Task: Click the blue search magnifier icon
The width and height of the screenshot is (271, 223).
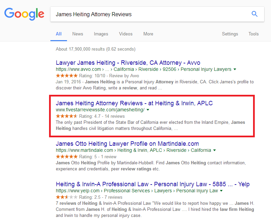Action: [254, 14]
